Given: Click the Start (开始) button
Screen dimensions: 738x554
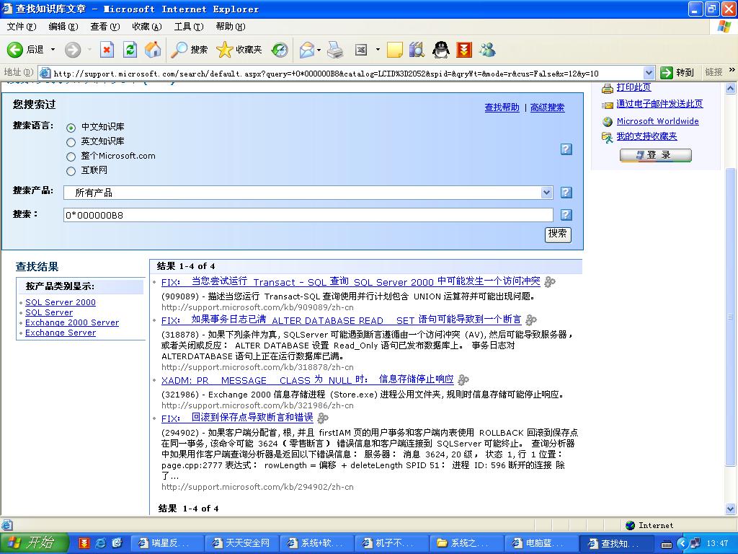Looking at the screenshot, I should pos(35,542).
